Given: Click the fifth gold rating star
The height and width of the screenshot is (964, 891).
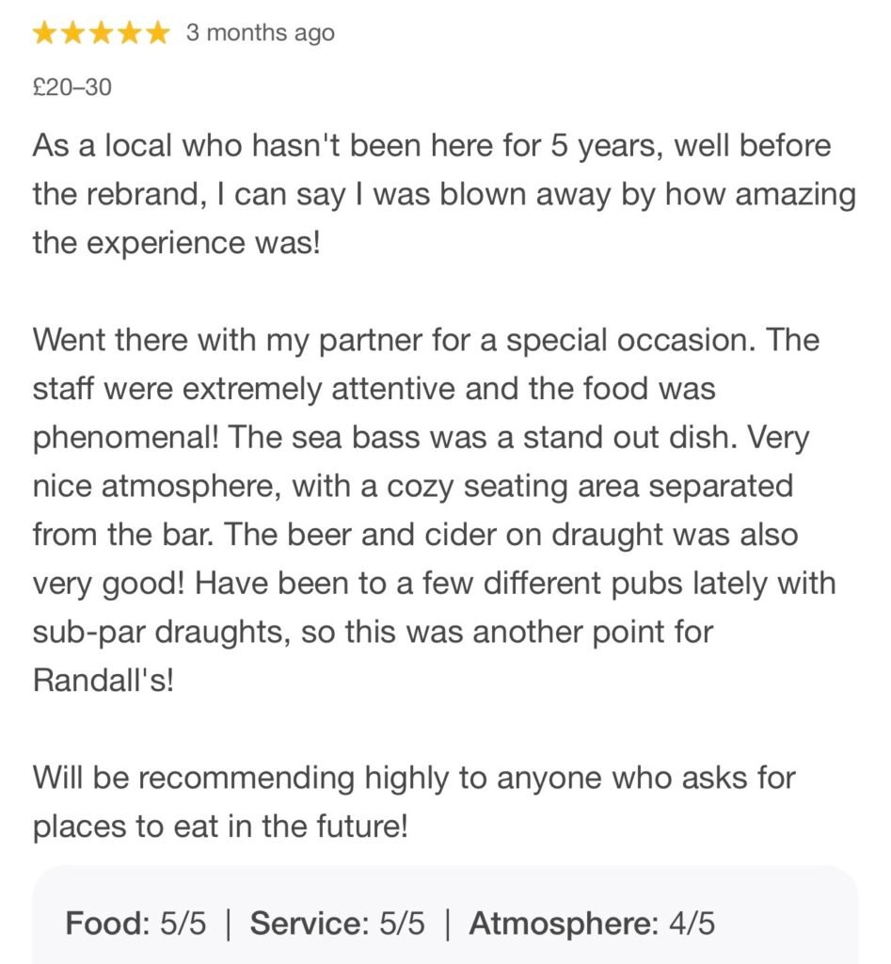Looking at the screenshot, I should coord(157,34).
